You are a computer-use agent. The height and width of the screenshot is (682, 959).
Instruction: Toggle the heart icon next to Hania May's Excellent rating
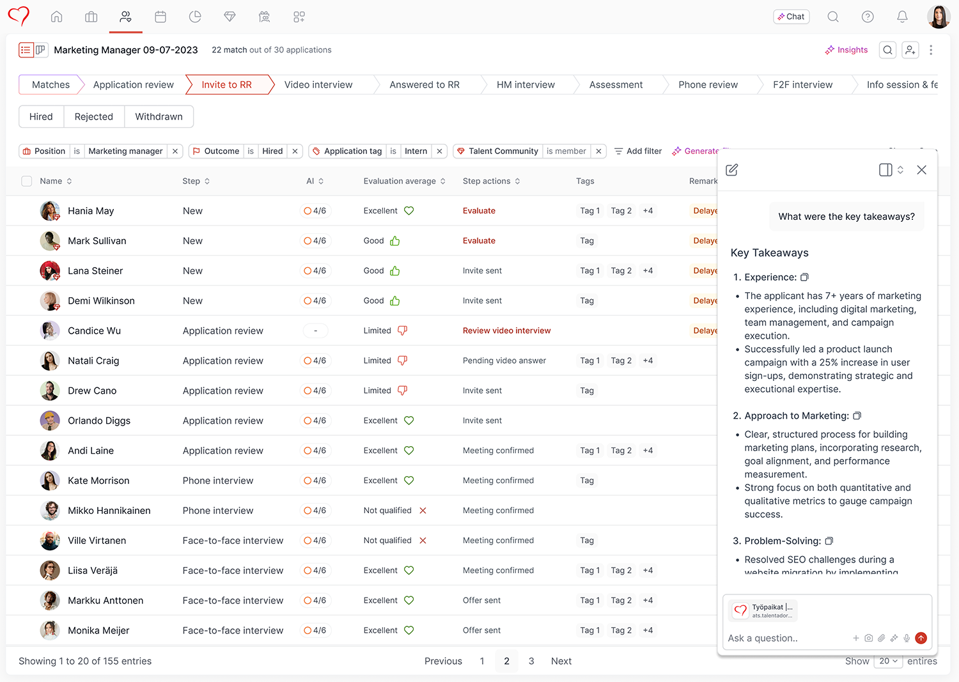coord(409,210)
